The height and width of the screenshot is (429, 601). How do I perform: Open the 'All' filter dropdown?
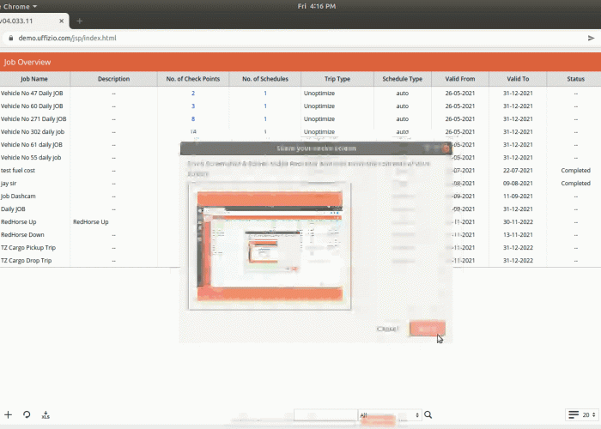coord(391,415)
